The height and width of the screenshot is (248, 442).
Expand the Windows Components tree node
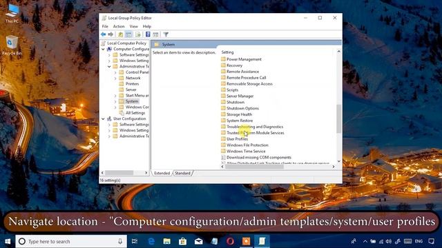coord(115,107)
